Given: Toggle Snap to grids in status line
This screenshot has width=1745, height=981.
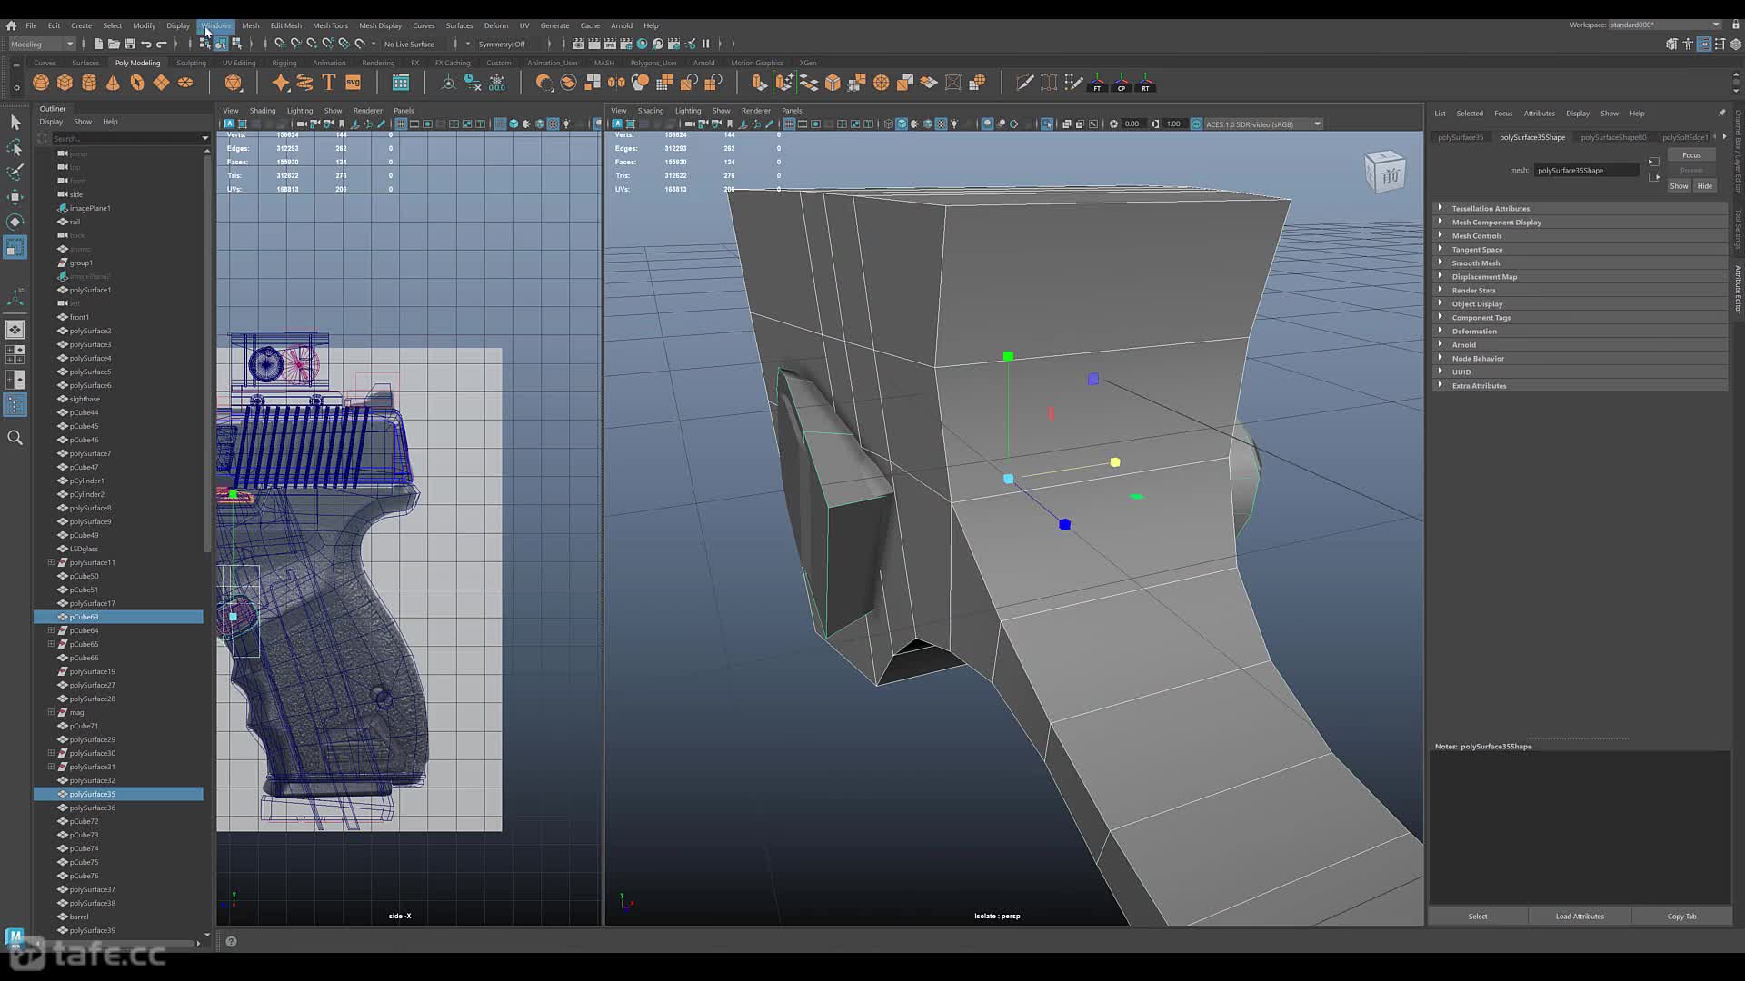Looking at the screenshot, I should pos(279,44).
